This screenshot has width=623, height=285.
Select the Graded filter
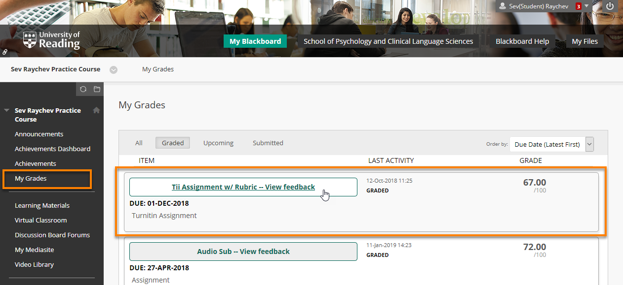(173, 143)
